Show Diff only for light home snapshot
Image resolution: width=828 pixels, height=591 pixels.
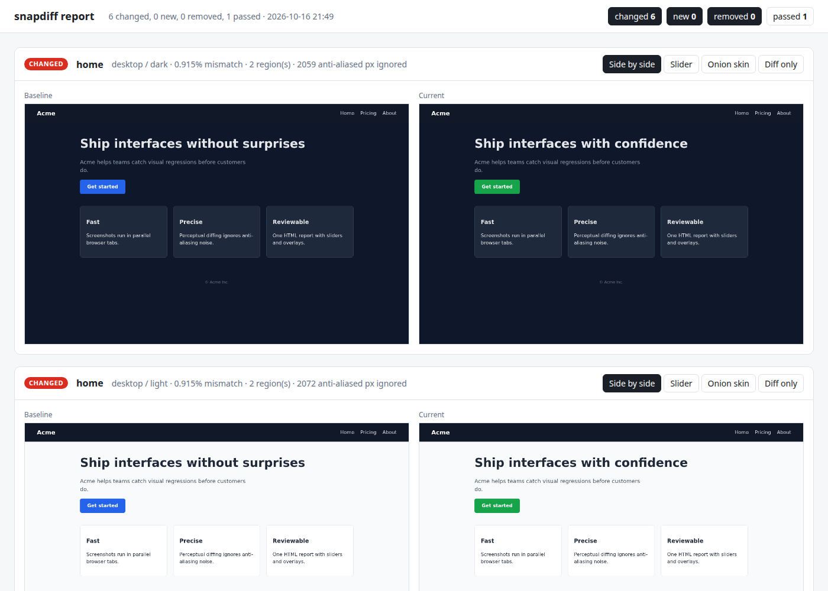click(781, 384)
